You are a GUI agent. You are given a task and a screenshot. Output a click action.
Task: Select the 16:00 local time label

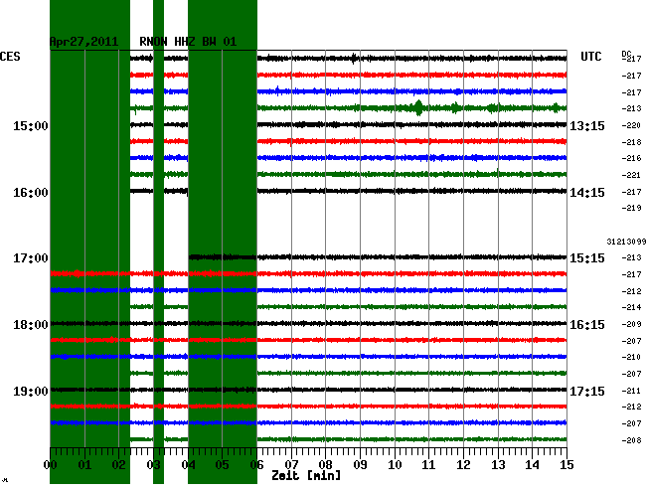click(x=31, y=193)
